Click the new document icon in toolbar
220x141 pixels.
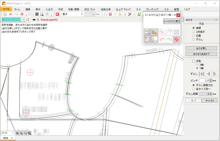pos(5,14)
